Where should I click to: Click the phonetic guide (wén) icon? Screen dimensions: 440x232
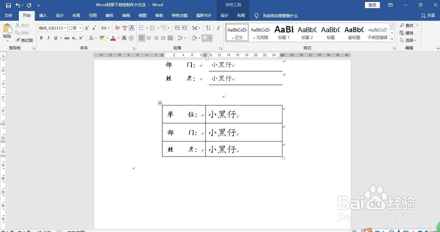[x=125, y=28]
